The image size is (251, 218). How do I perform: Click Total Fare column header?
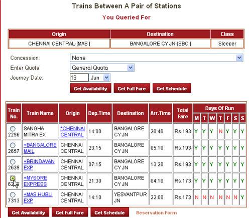click(x=183, y=113)
